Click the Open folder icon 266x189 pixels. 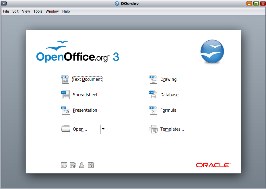click(66, 129)
